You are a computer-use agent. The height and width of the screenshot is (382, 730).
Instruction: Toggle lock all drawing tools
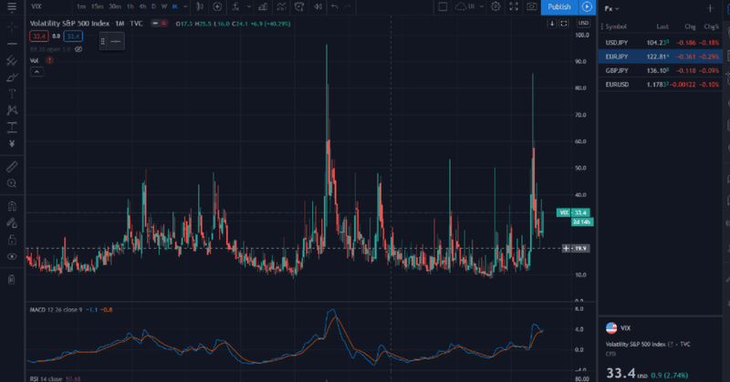coord(12,240)
